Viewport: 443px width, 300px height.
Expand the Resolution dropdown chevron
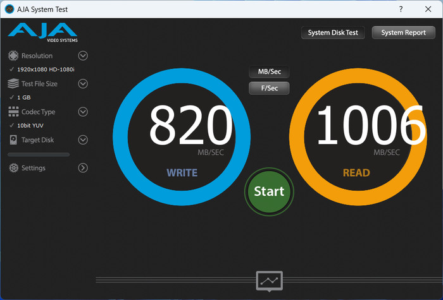[82, 56]
